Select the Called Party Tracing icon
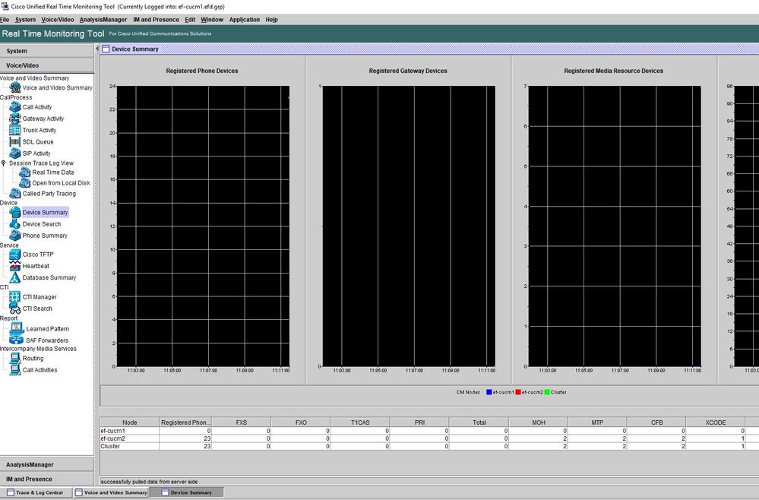The width and height of the screenshot is (759, 500). coord(15,194)
